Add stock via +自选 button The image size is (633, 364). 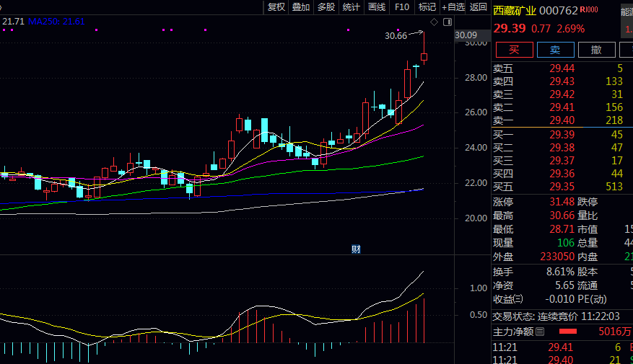(x=453, y=7)
